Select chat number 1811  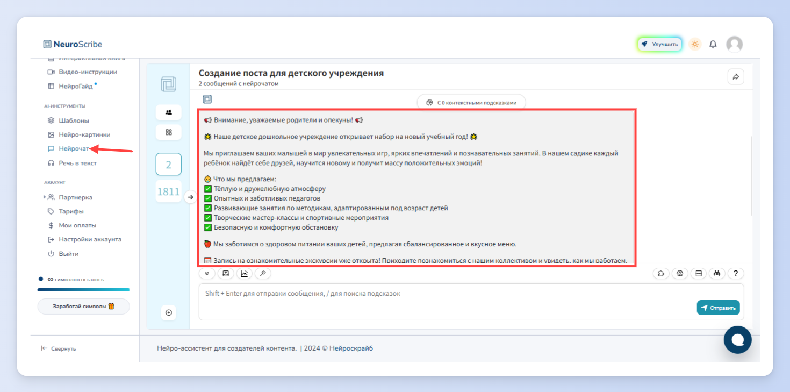pyautogui.click(x=168, y=191)
